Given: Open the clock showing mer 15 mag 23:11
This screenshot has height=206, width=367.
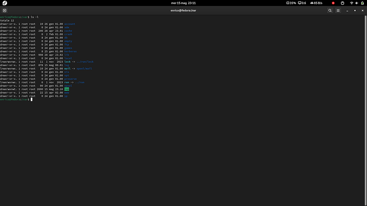Looking at the screenshot, I should click(x=183, y=3).
